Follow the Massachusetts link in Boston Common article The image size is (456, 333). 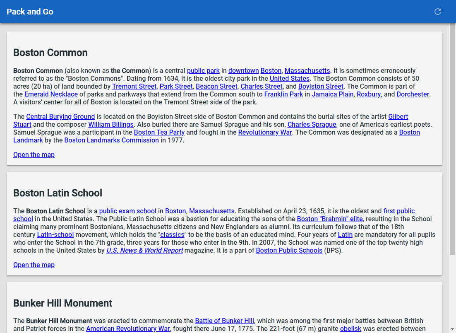[307, 71]
